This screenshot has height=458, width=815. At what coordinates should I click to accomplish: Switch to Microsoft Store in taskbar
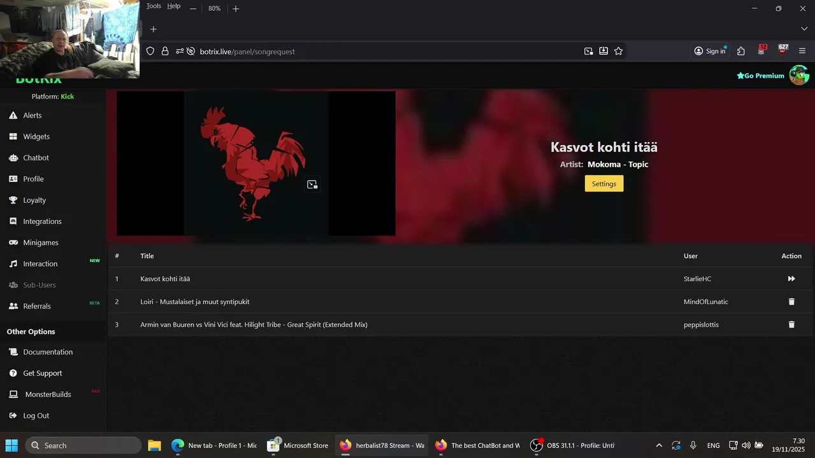click(298, 445)
